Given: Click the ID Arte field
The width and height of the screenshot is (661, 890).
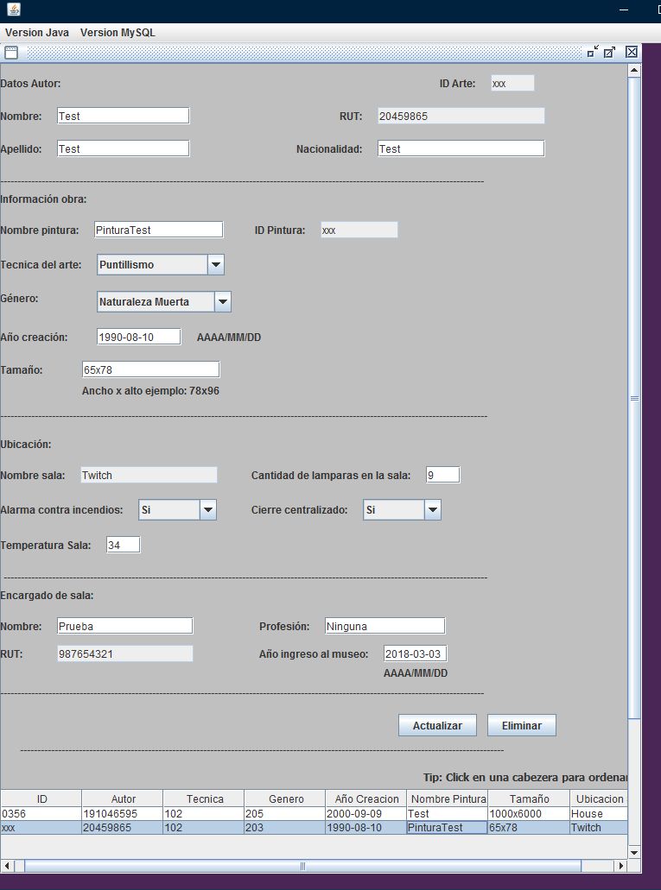Looking at the screenshot, I should (x=512, y=84).
